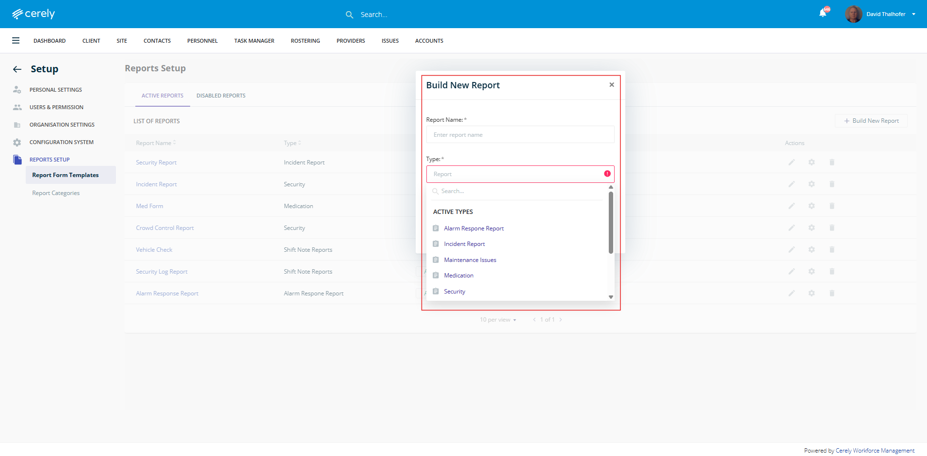Click the search magnifier icon in header
927x456 pixels.
click(349, 15)
